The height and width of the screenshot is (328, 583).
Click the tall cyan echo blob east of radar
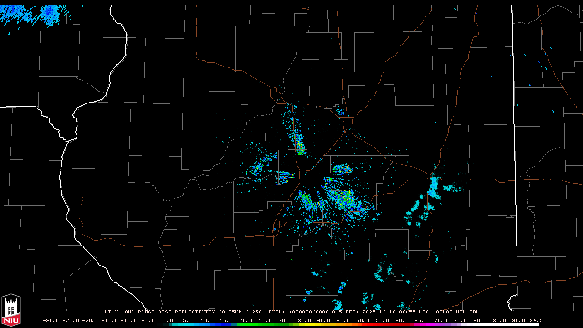pyautogui.click(x=434, y=187)
